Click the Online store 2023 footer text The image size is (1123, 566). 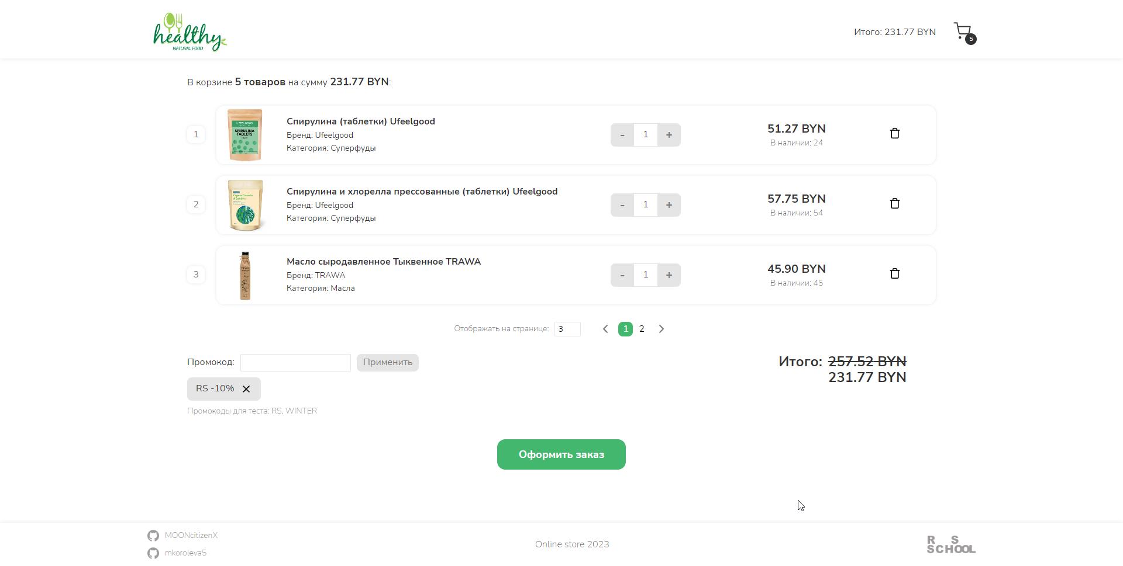click(572, 544)
